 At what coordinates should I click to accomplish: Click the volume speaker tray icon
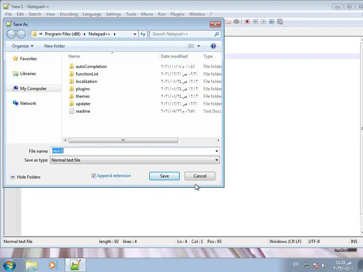click(324, 265)
